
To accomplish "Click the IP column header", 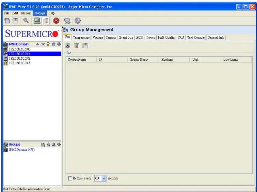I will (112, 59).
